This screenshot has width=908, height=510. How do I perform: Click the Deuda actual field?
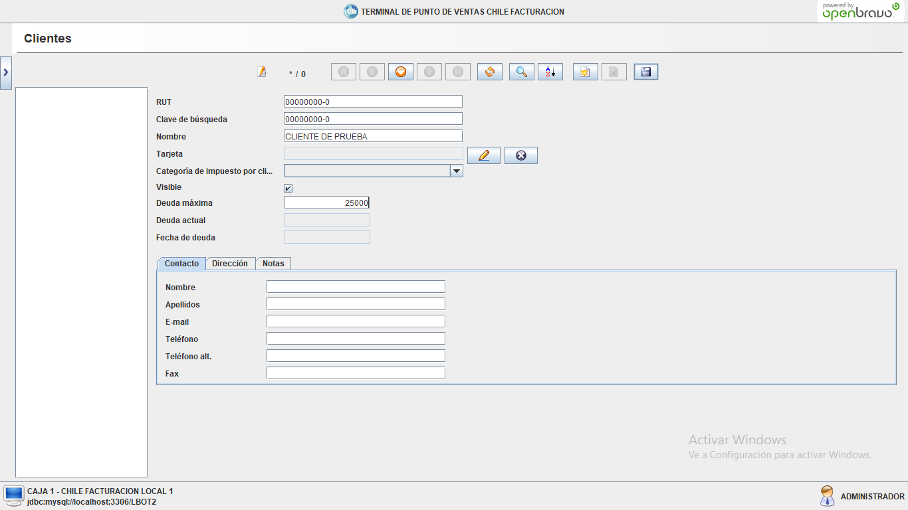tap(327, 220)
